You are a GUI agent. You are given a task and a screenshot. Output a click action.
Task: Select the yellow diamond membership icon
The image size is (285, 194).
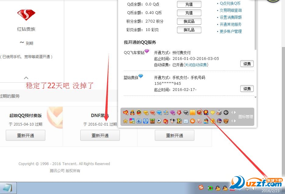pos(212,113)
